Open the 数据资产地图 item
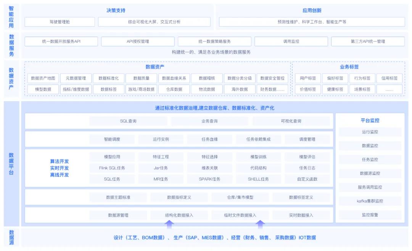 [43, 78]
